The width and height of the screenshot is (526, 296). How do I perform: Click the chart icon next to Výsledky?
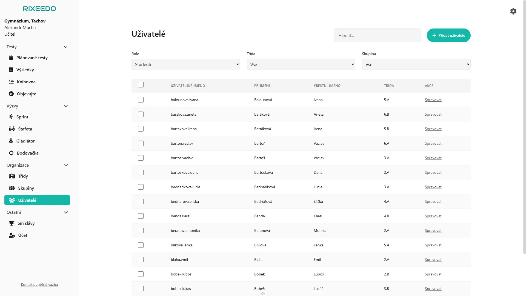11,70
